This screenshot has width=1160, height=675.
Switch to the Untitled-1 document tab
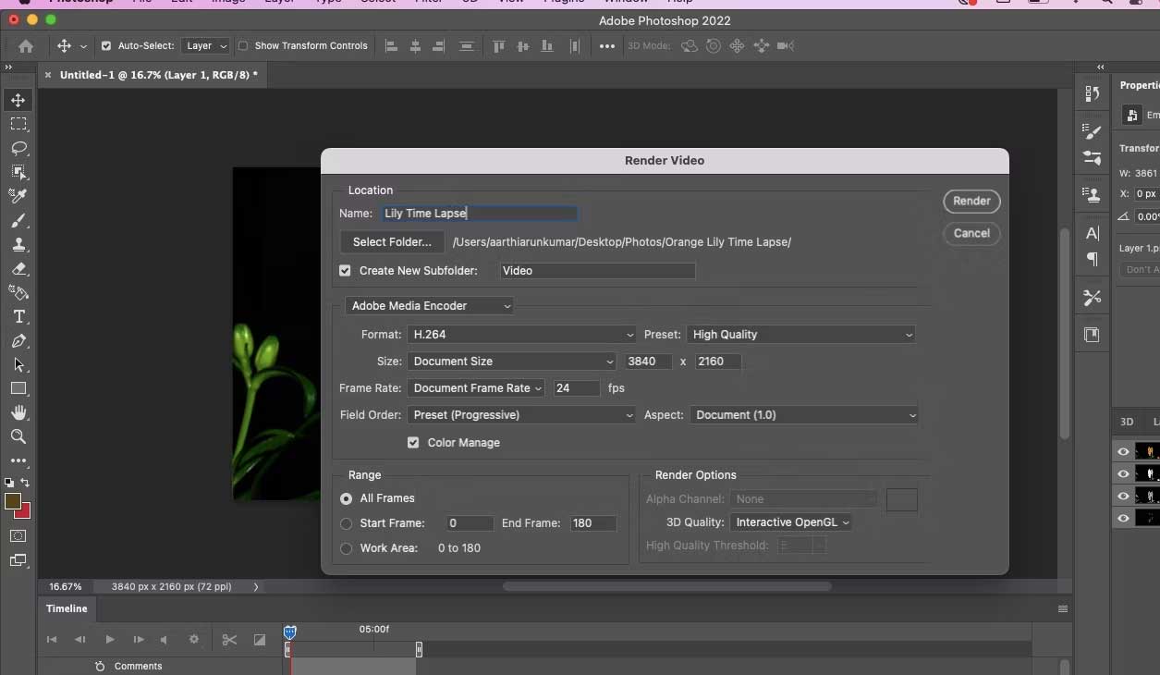coord(158,75)
